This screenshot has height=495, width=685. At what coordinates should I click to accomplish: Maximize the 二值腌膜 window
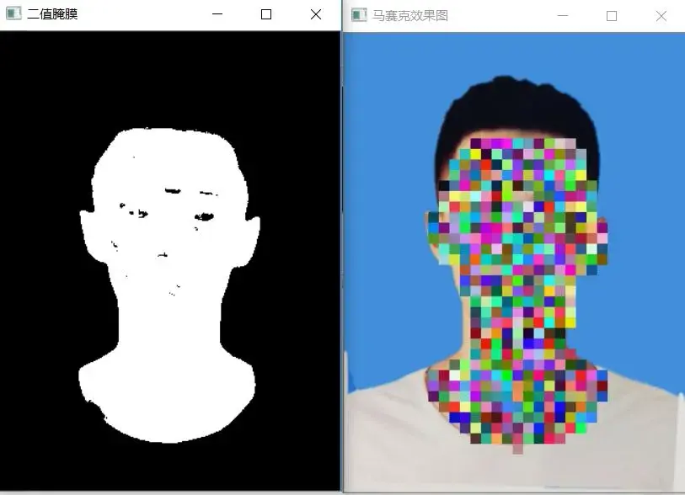coord(266,14)
